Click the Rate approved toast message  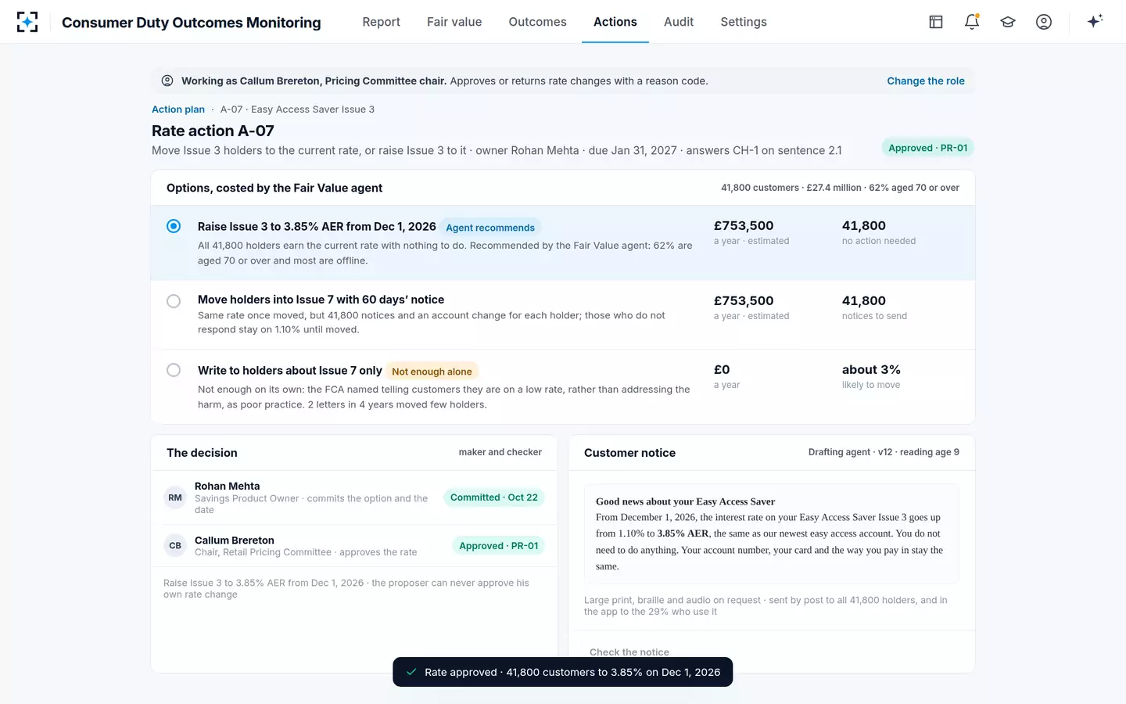click(563, 672)
